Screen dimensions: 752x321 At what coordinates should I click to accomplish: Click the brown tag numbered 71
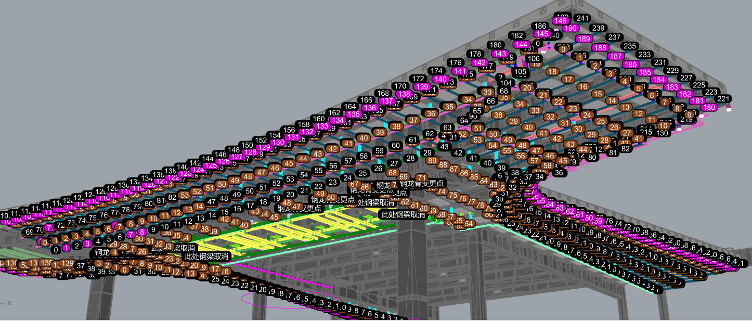tap(421, 178)
